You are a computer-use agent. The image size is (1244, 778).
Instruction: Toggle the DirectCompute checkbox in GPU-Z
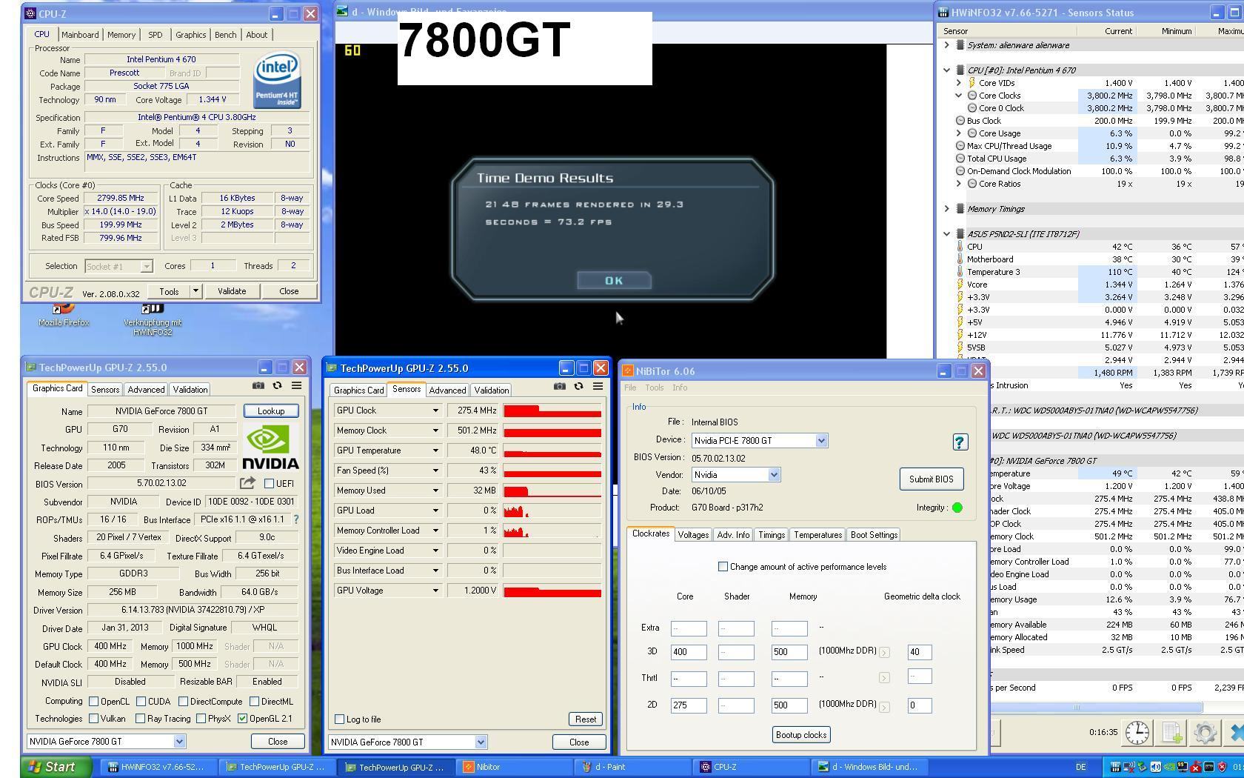[x=182, y=701]
